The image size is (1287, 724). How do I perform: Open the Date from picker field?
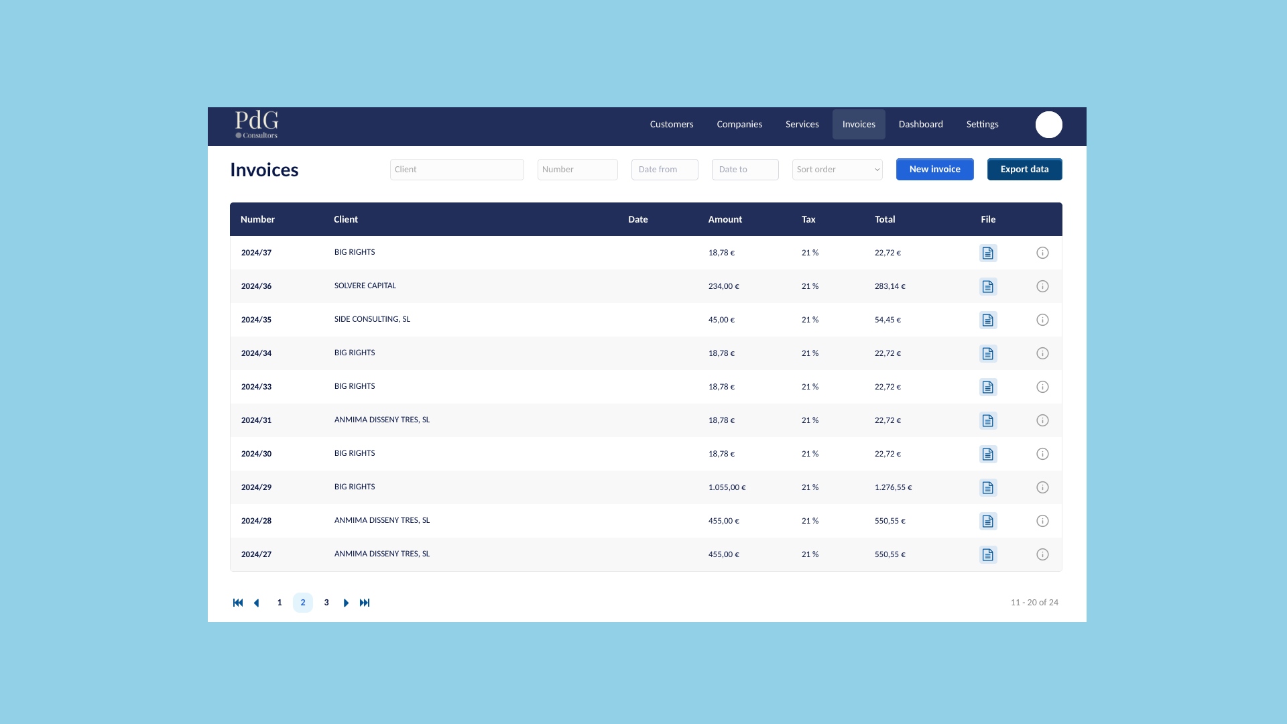(x=664, y=170)
